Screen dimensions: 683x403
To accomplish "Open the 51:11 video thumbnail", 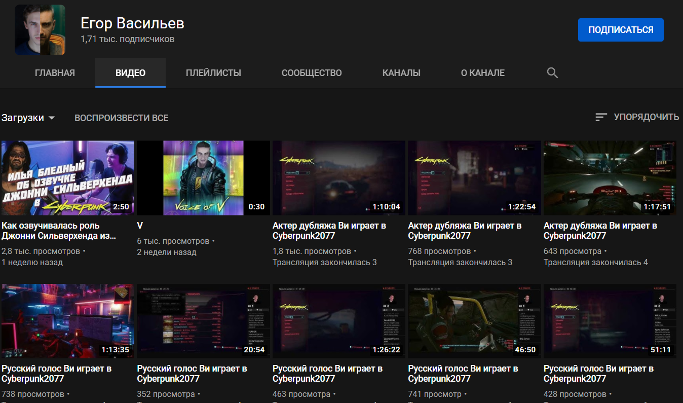I will coord(610,321).
